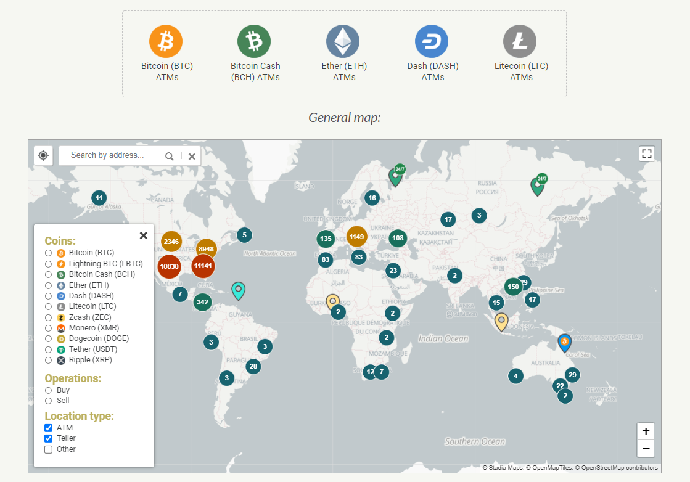The height and width of the screenshot is (482, 690).
Task: Select the Bitcoin (BTC) coin filter
Action: (x=49, y=253)
